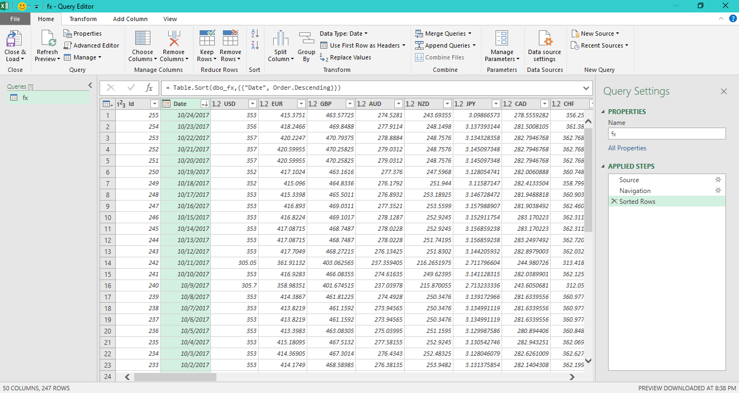Click the Split Column icon

pos(280,46)
